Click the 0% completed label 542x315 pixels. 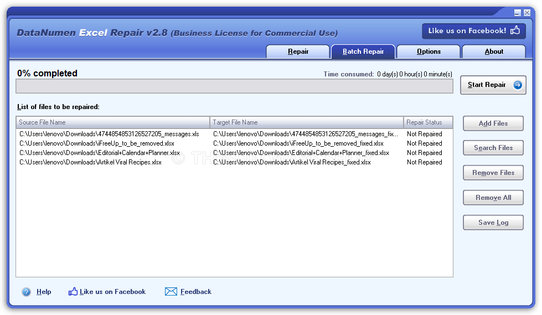(x=48, y=73)
